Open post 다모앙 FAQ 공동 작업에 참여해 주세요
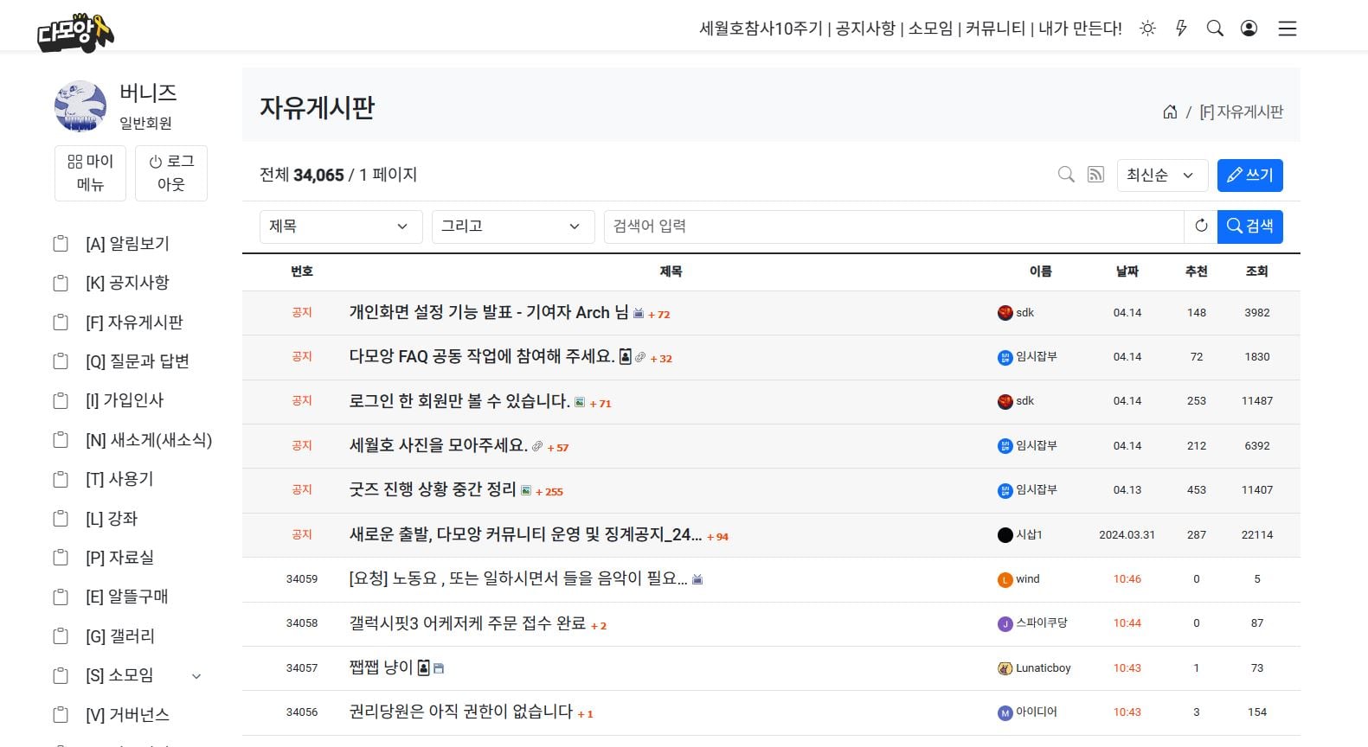This screenshot has width=1368, height=747. (x=482, y=356)
